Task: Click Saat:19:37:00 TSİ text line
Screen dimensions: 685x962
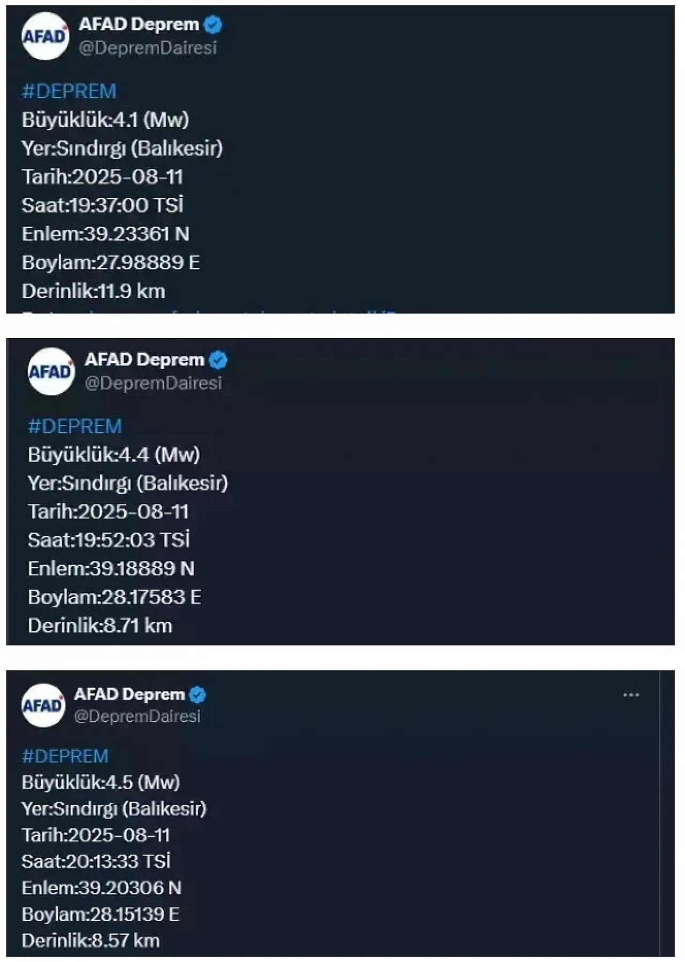Action: tap(103, 205)
